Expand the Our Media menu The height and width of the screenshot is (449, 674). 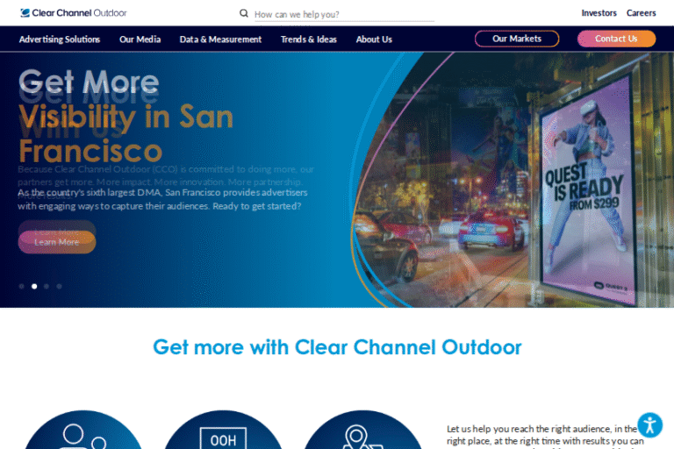pyautogui.click(x=140, y=39)
